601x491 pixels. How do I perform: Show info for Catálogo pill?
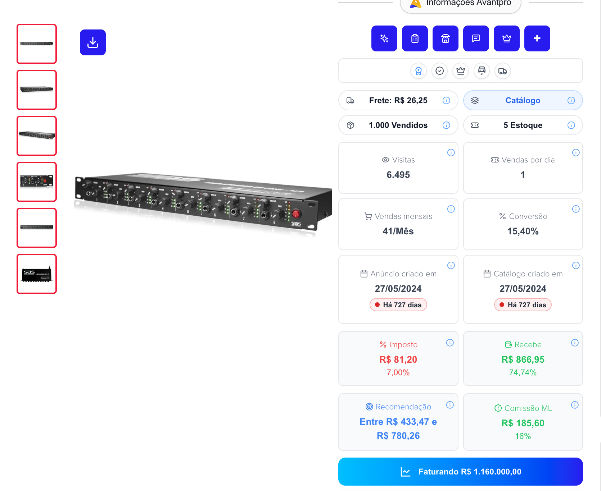pos(571,100)
